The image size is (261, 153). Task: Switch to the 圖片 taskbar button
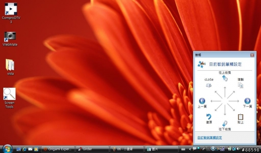pyautogui.click(x=161, y=149)
